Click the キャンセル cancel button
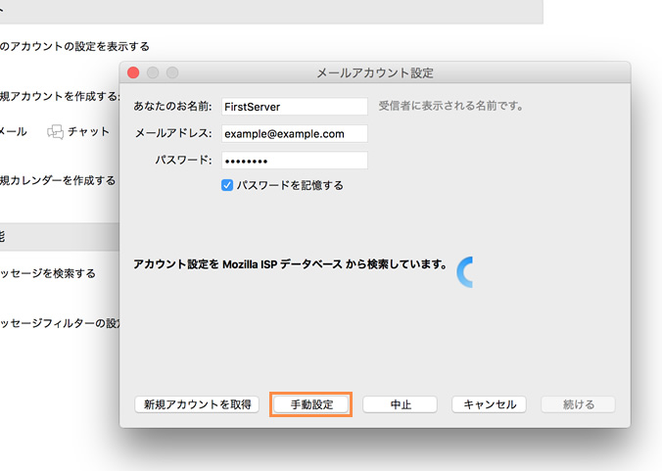The height and width of the screenshot is (471, 662). [489, 404]
